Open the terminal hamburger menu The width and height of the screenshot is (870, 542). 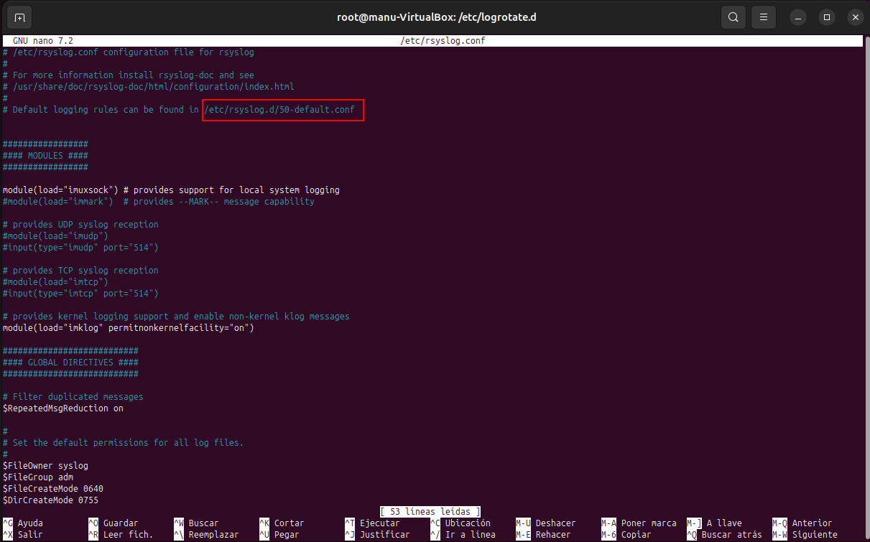[764, 17]
